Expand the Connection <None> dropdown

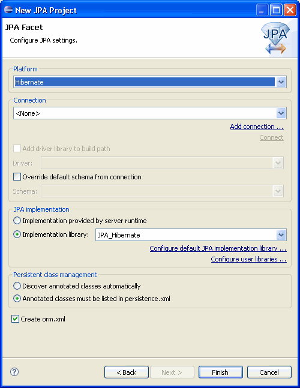coord(281,113)
